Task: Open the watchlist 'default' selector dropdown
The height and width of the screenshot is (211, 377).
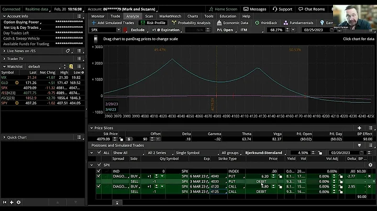Action: (x=44, y=66)
